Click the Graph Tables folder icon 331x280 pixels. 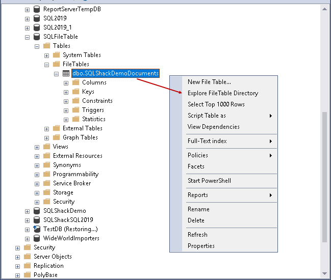(x=56, y=137)
